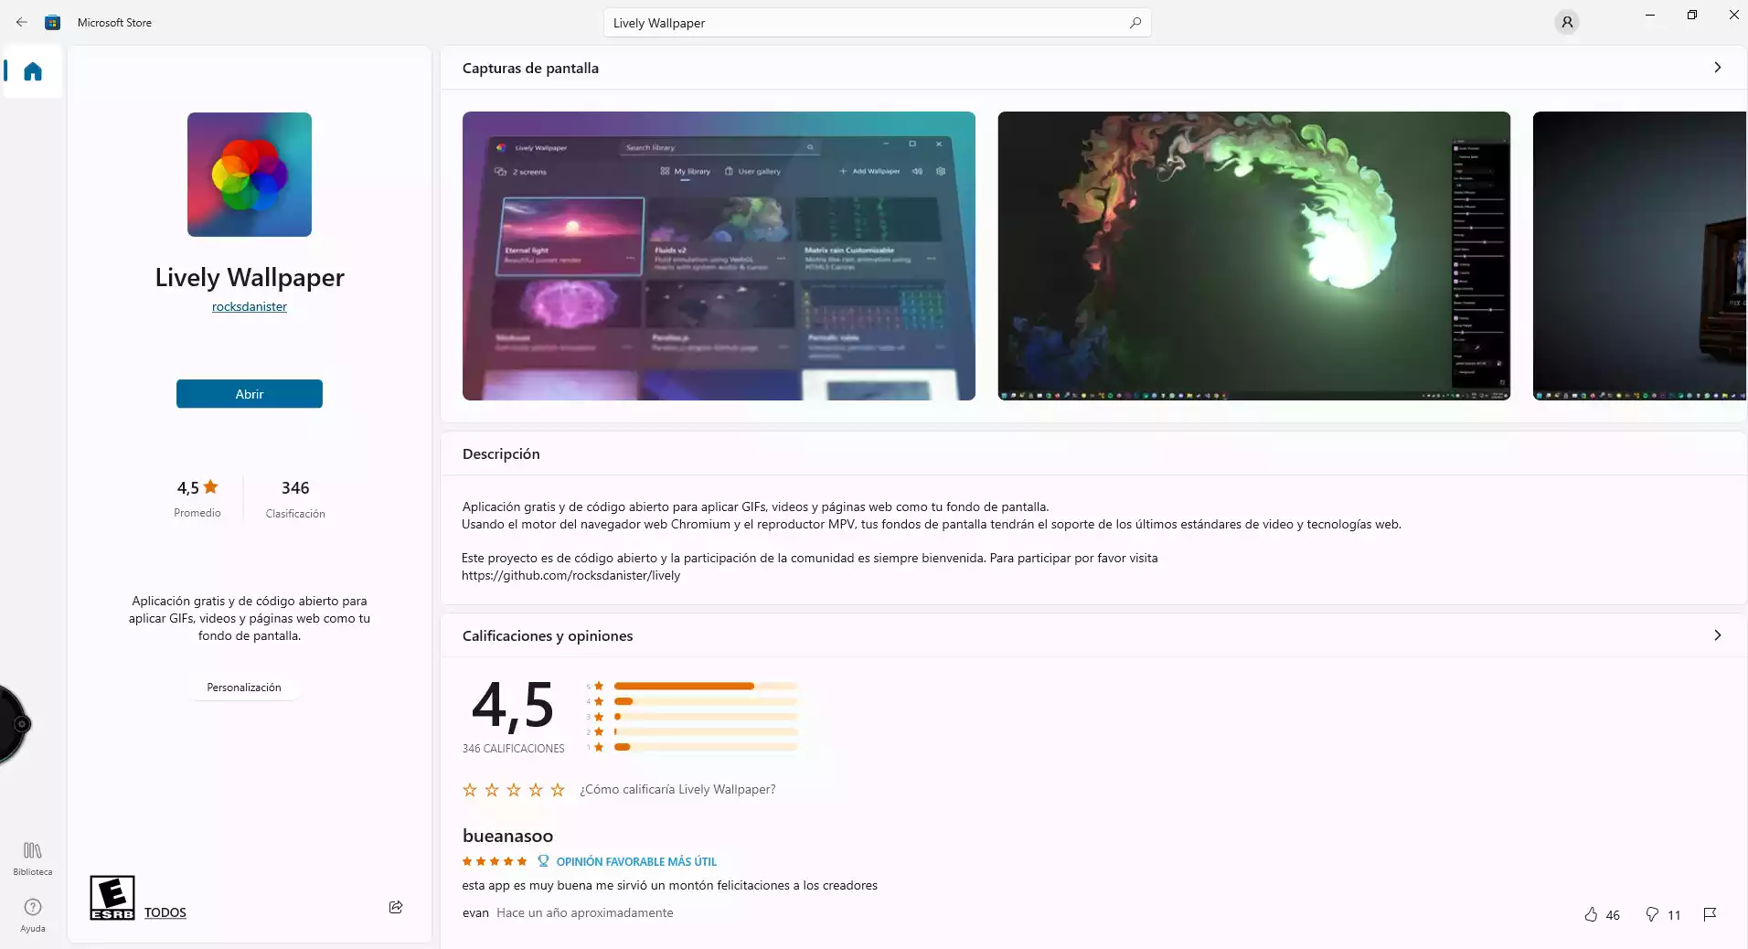The height and width of the screenshot is (949, 1748).
Task: Click the 'bueanasoo' review title
Action: coord(507,836)
